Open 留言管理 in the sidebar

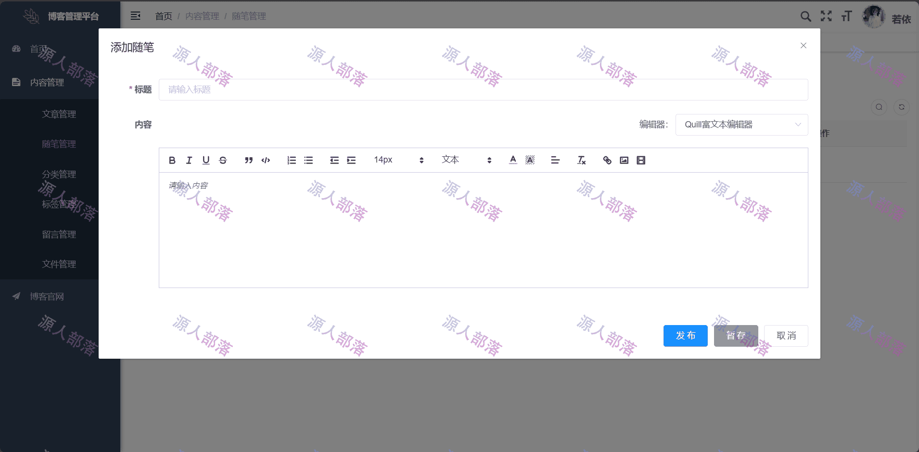tap(59, 234)
